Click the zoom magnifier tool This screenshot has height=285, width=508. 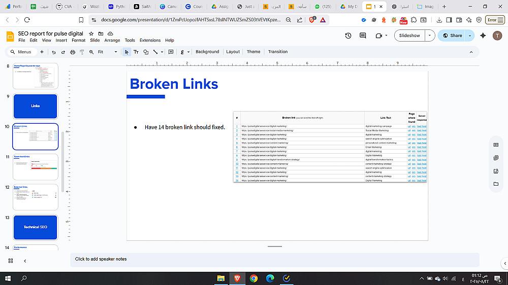coord(91,52)
